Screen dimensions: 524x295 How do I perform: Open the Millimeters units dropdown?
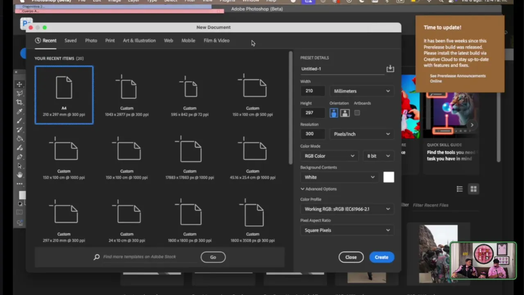tap(362, 91)
